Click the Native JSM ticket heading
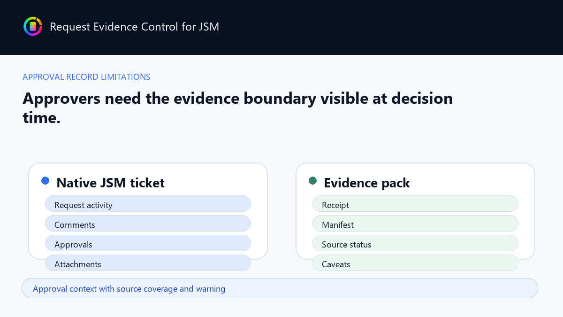 [x=110, y=183]
